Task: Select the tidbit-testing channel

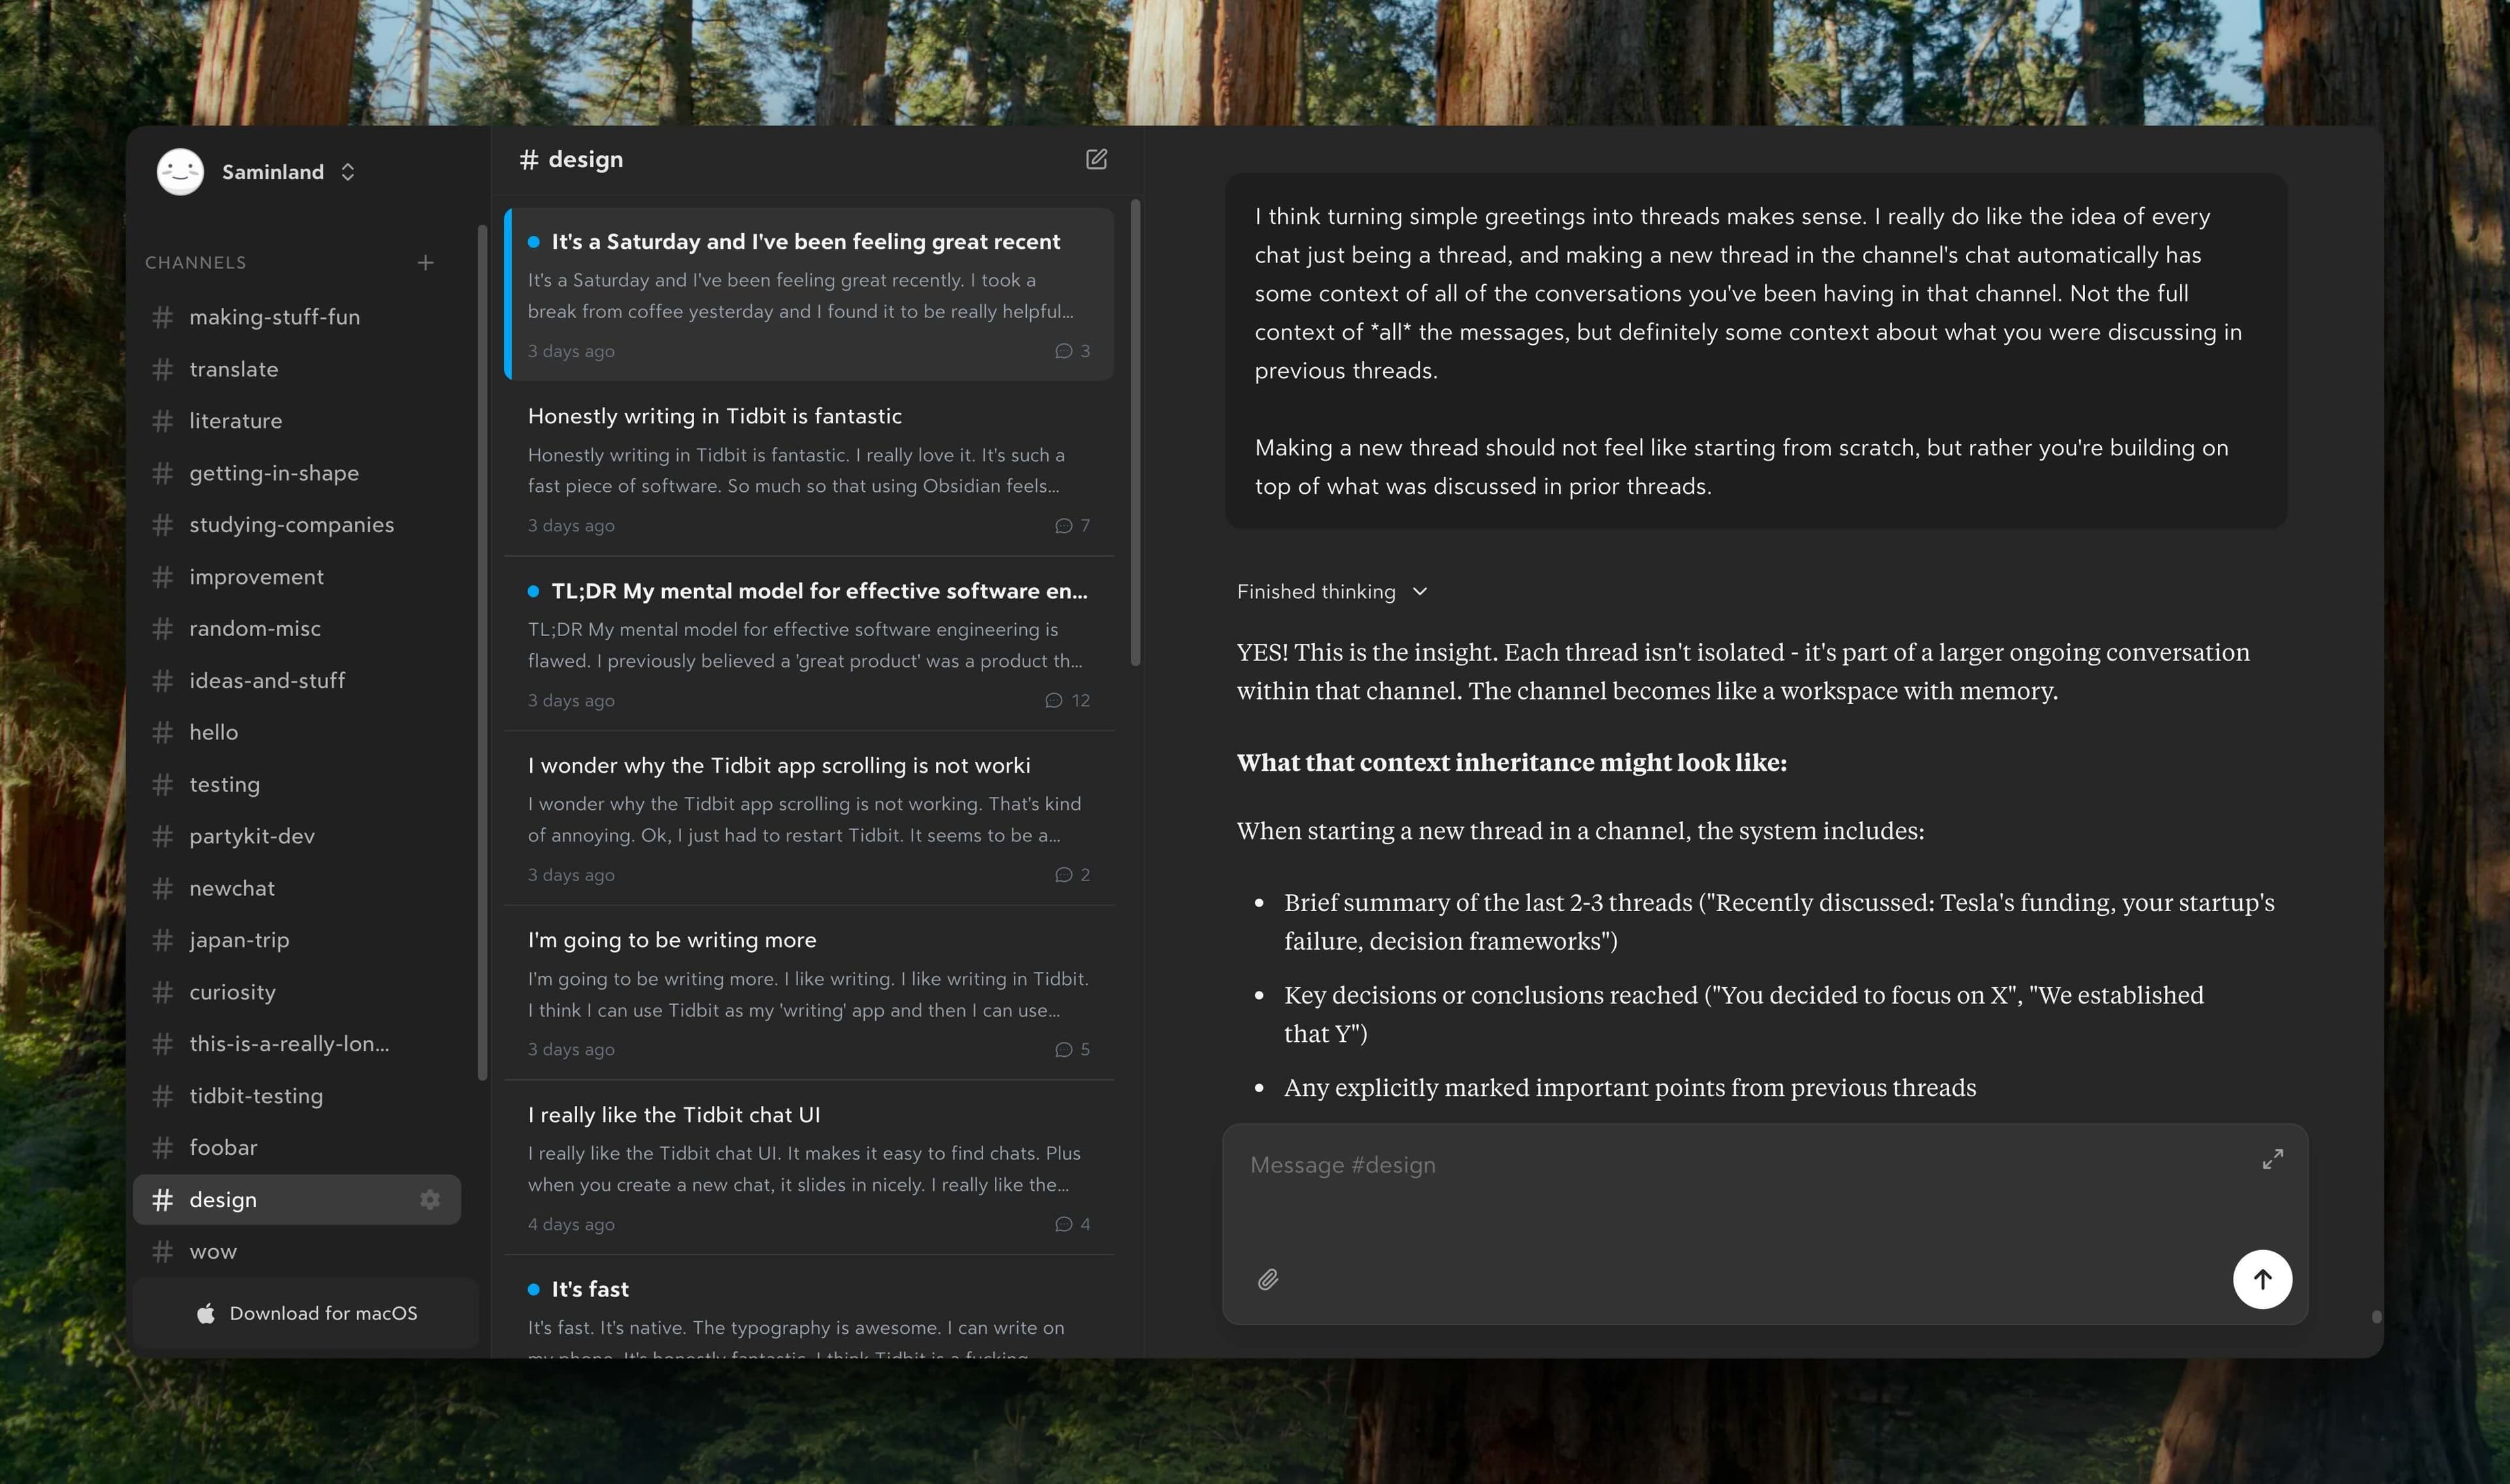Action: 255,1096
